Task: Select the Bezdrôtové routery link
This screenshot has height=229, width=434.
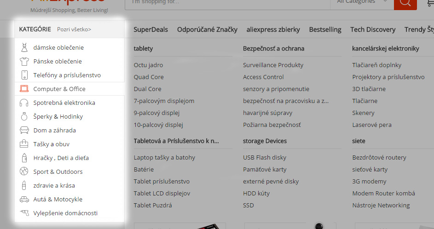Action: (379, 158)
